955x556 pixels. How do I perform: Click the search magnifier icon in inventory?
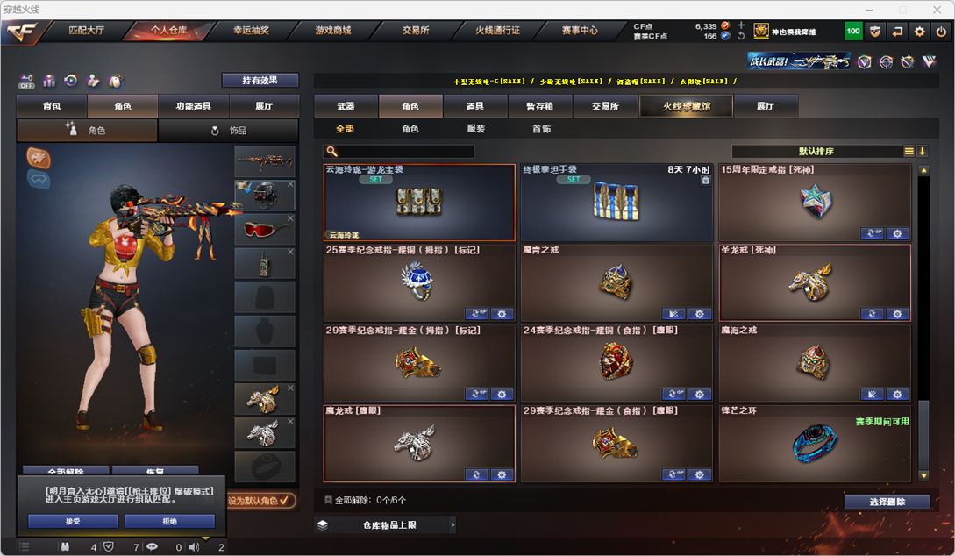coord(331,151)
